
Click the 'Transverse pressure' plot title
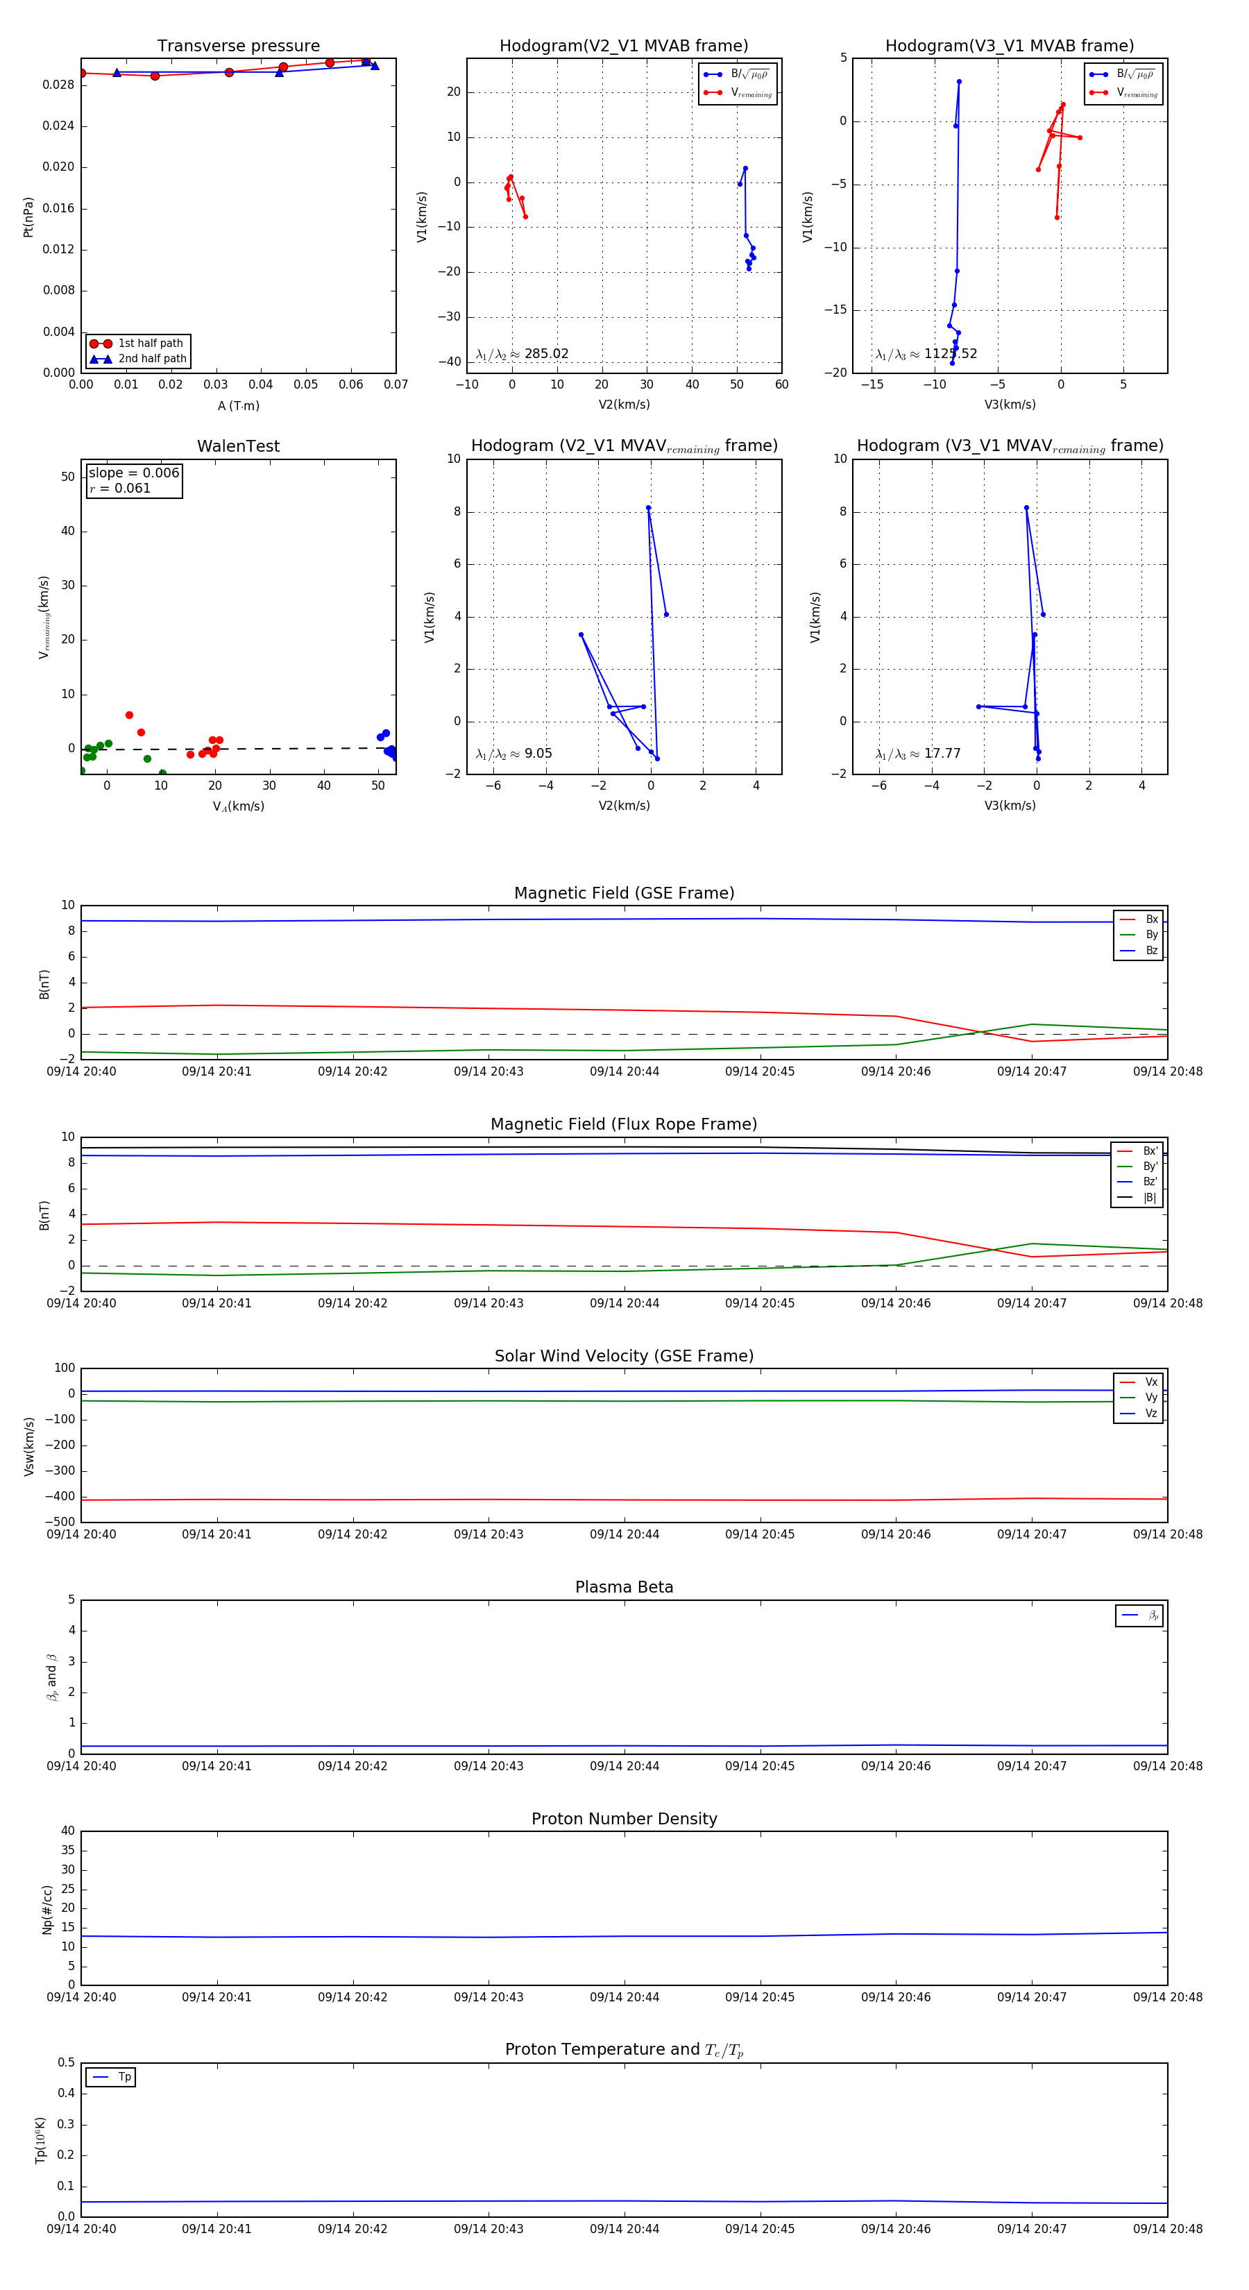(x=238, y=46)
